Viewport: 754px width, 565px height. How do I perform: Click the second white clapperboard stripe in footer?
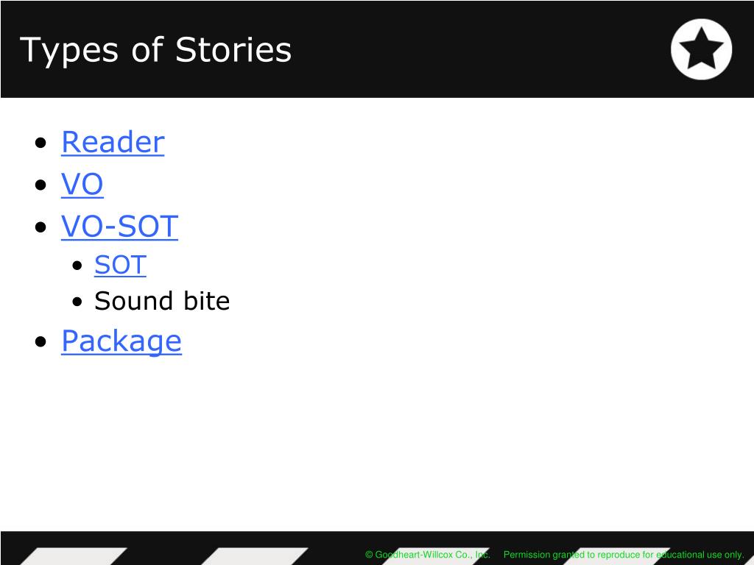(x=254, y=556)
